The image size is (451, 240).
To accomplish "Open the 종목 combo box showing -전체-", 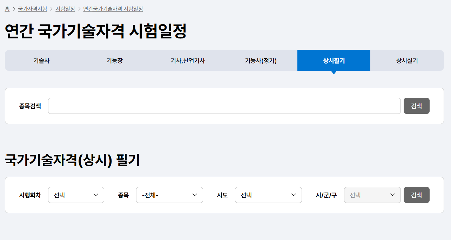I will pos(169,195).
